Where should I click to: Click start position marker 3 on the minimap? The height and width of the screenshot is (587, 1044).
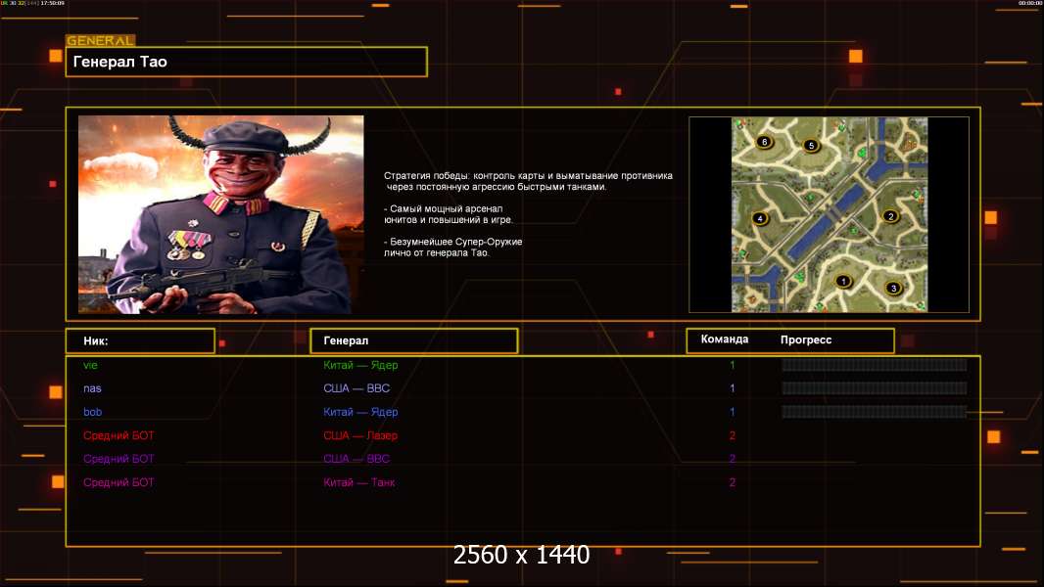point(893,288)
